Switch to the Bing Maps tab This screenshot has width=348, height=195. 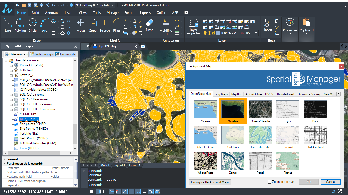(221, 94)
